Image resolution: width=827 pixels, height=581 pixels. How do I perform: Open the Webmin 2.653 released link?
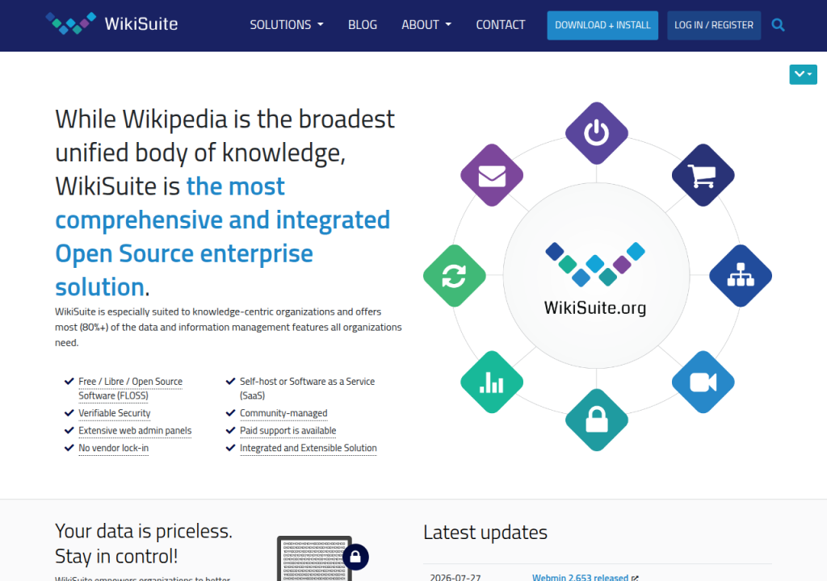coord(580,577)
